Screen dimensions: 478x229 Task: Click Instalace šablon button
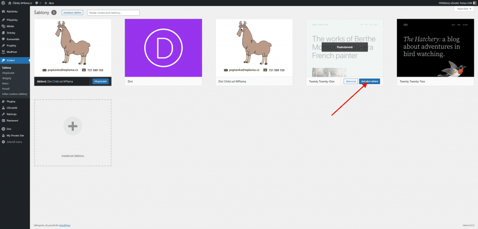(72, 13)
